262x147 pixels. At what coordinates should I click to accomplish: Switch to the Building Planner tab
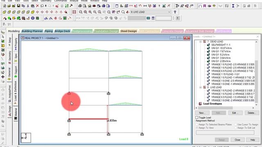pos(32,31)
